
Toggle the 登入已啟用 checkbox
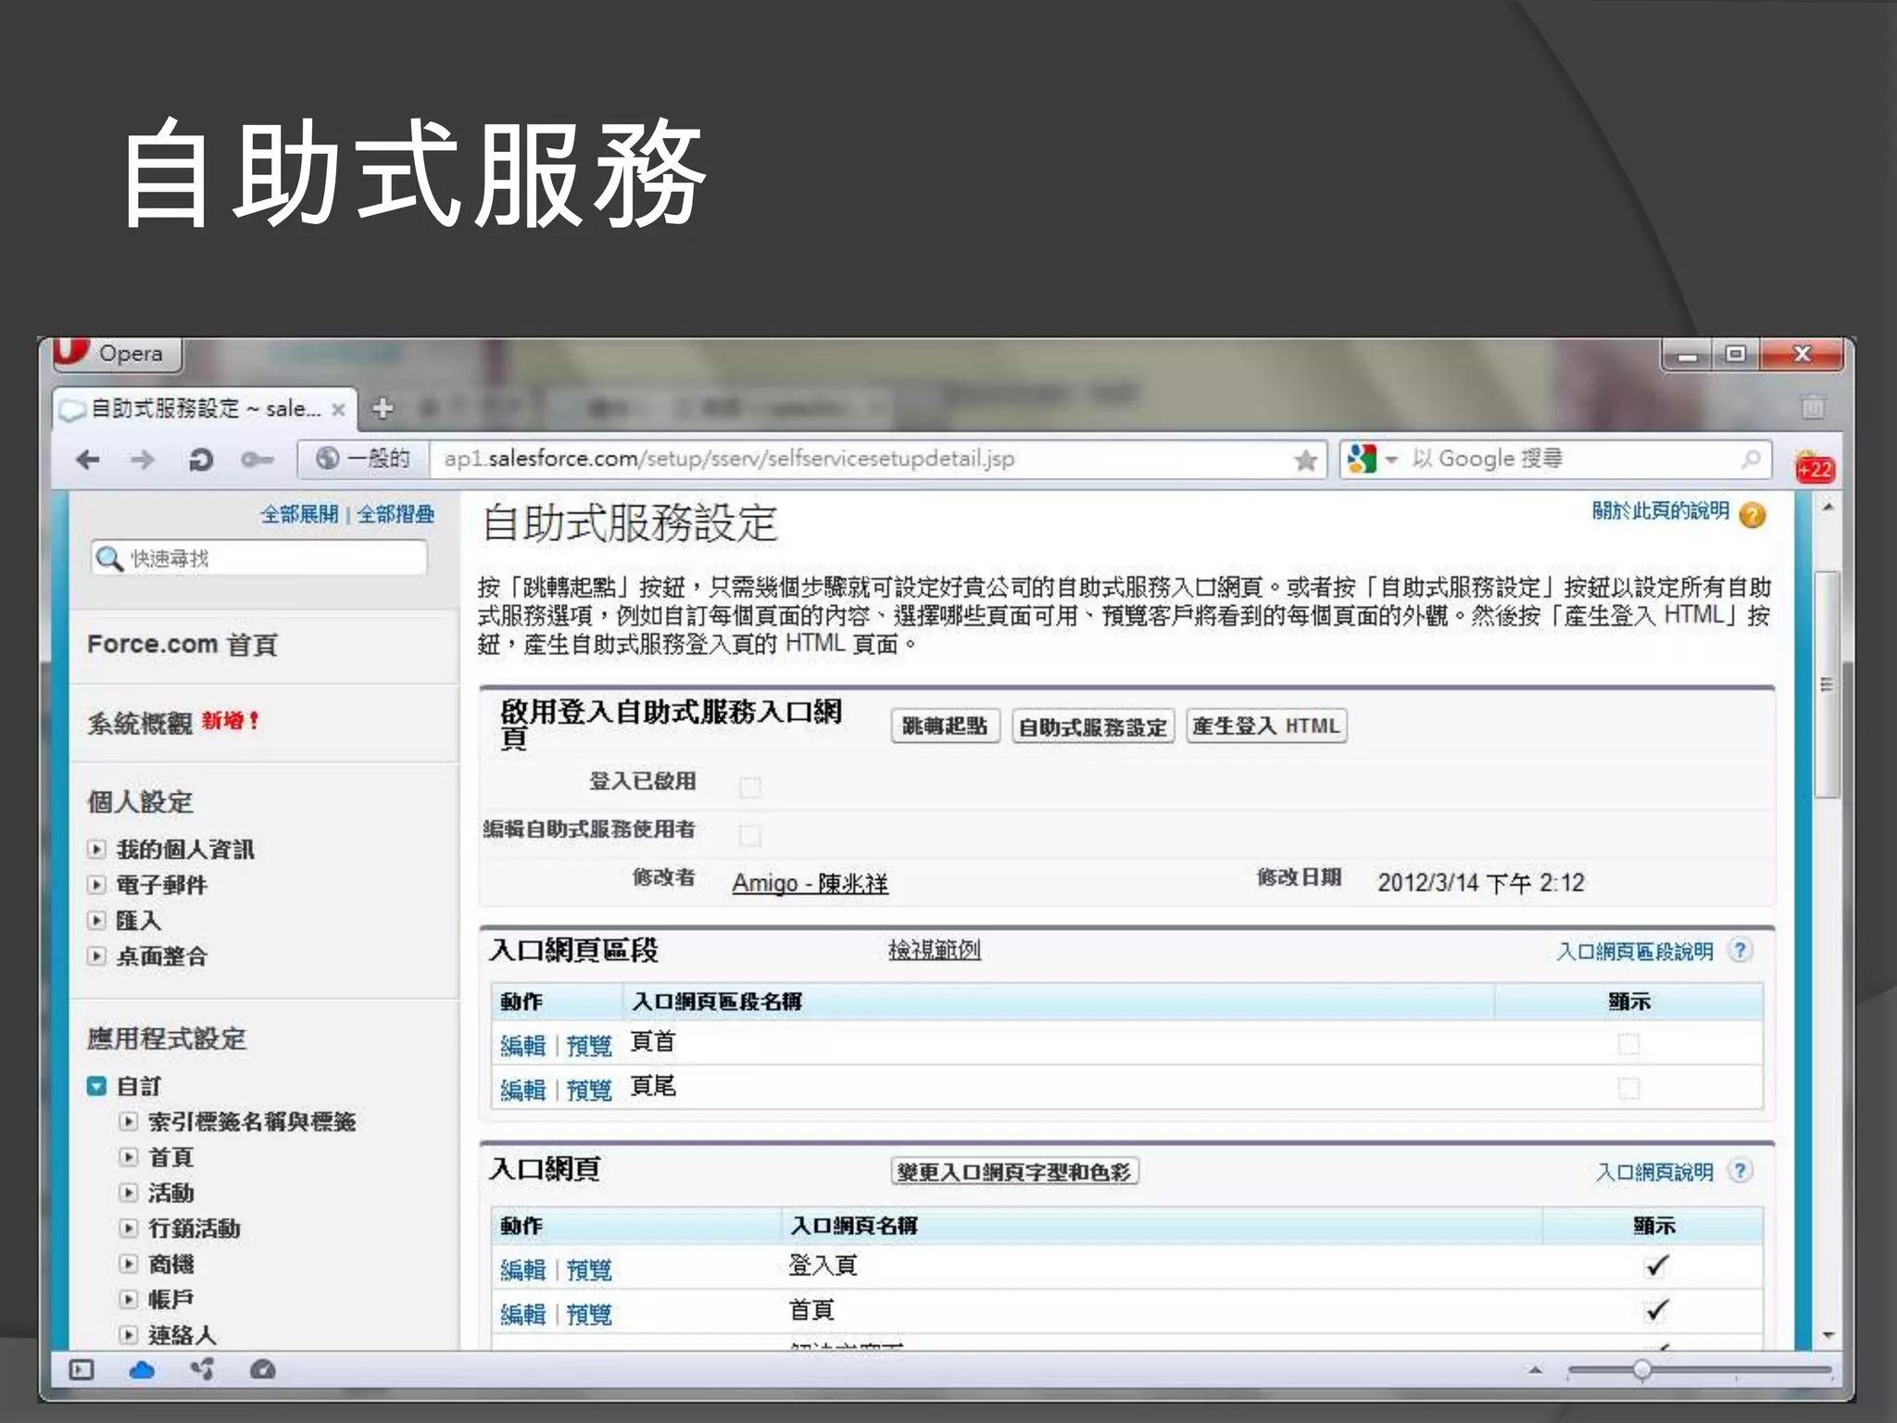click(750, 787)
